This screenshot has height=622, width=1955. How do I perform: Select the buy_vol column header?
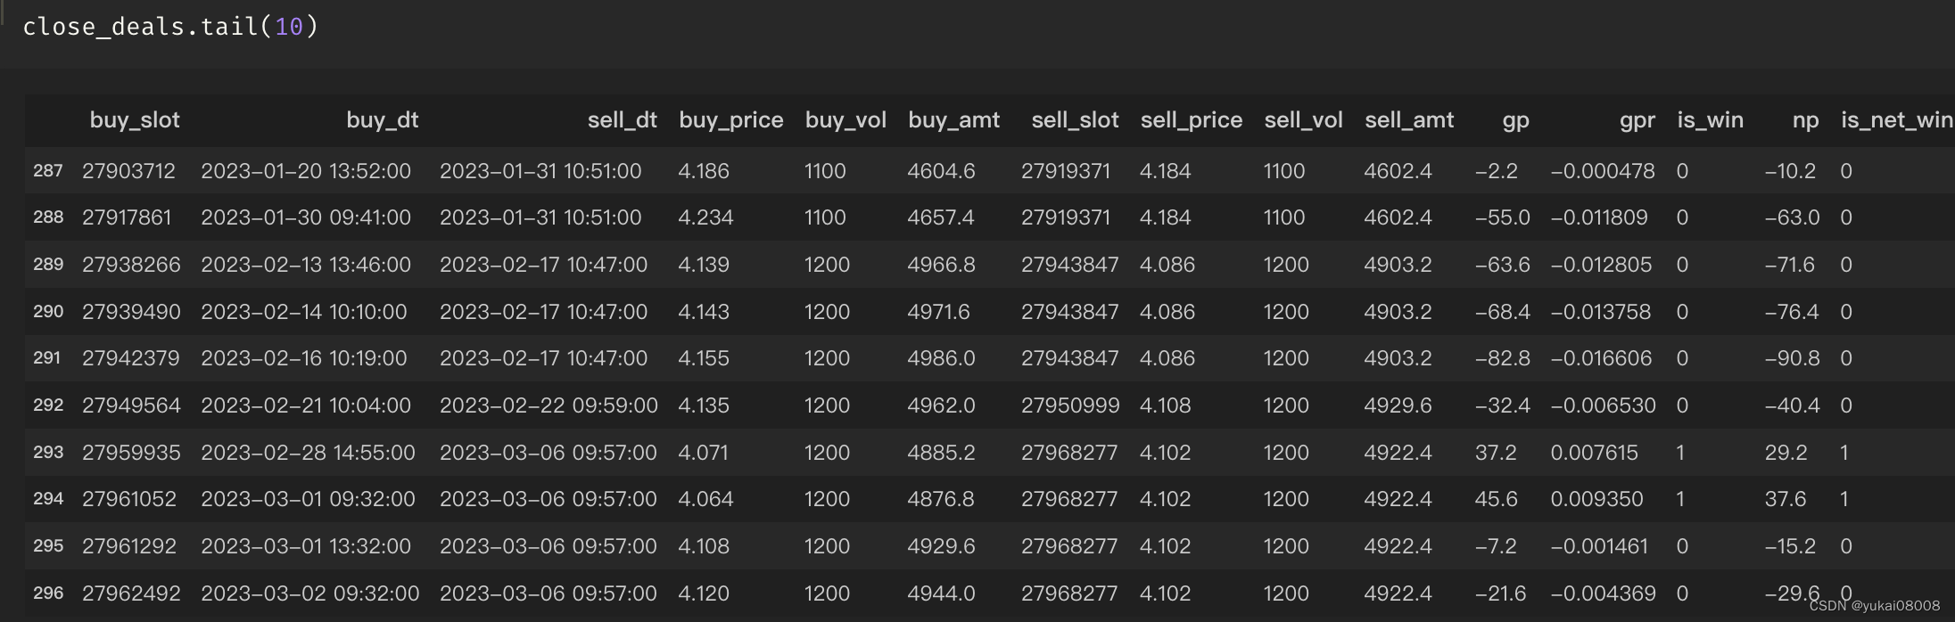point(845,120)
